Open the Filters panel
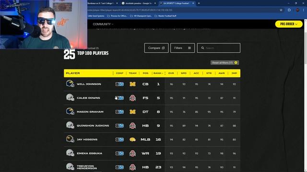This screenshot has width=307, height=172. coord(182,48)
